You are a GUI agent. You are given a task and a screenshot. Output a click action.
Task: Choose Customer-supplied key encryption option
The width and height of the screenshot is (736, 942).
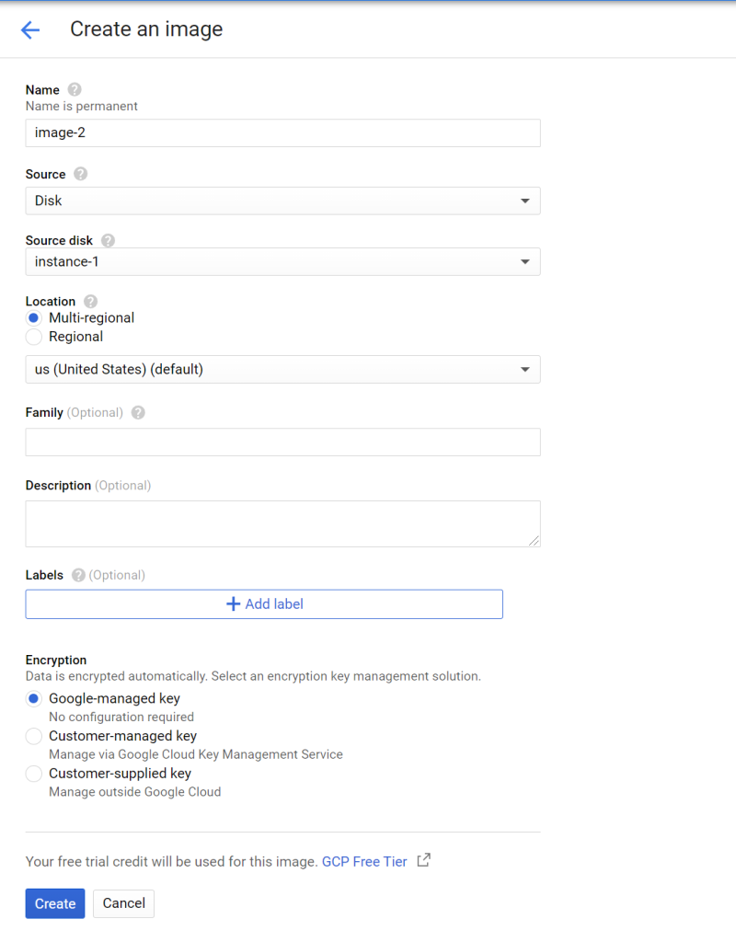click(x=34, y=773)
